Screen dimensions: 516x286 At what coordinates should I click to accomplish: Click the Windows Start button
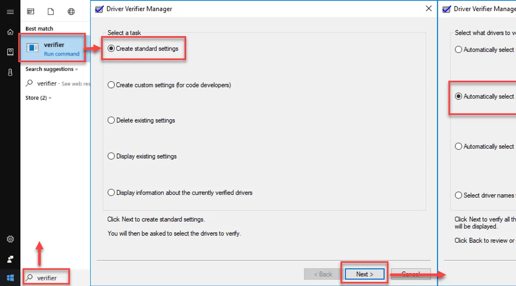click(x=10, y=278)
